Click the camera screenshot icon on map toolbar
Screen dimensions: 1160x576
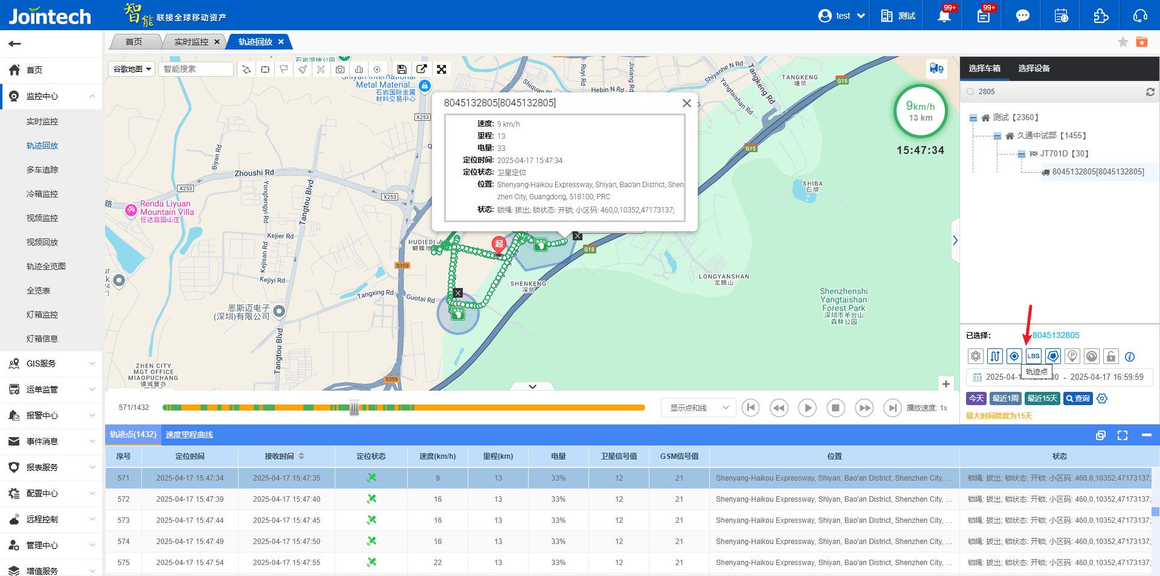340,69
